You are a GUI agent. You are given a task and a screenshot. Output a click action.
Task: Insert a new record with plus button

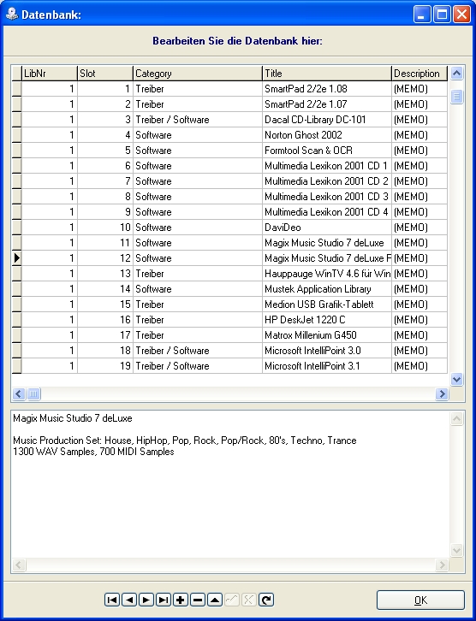tap(181, 600)
